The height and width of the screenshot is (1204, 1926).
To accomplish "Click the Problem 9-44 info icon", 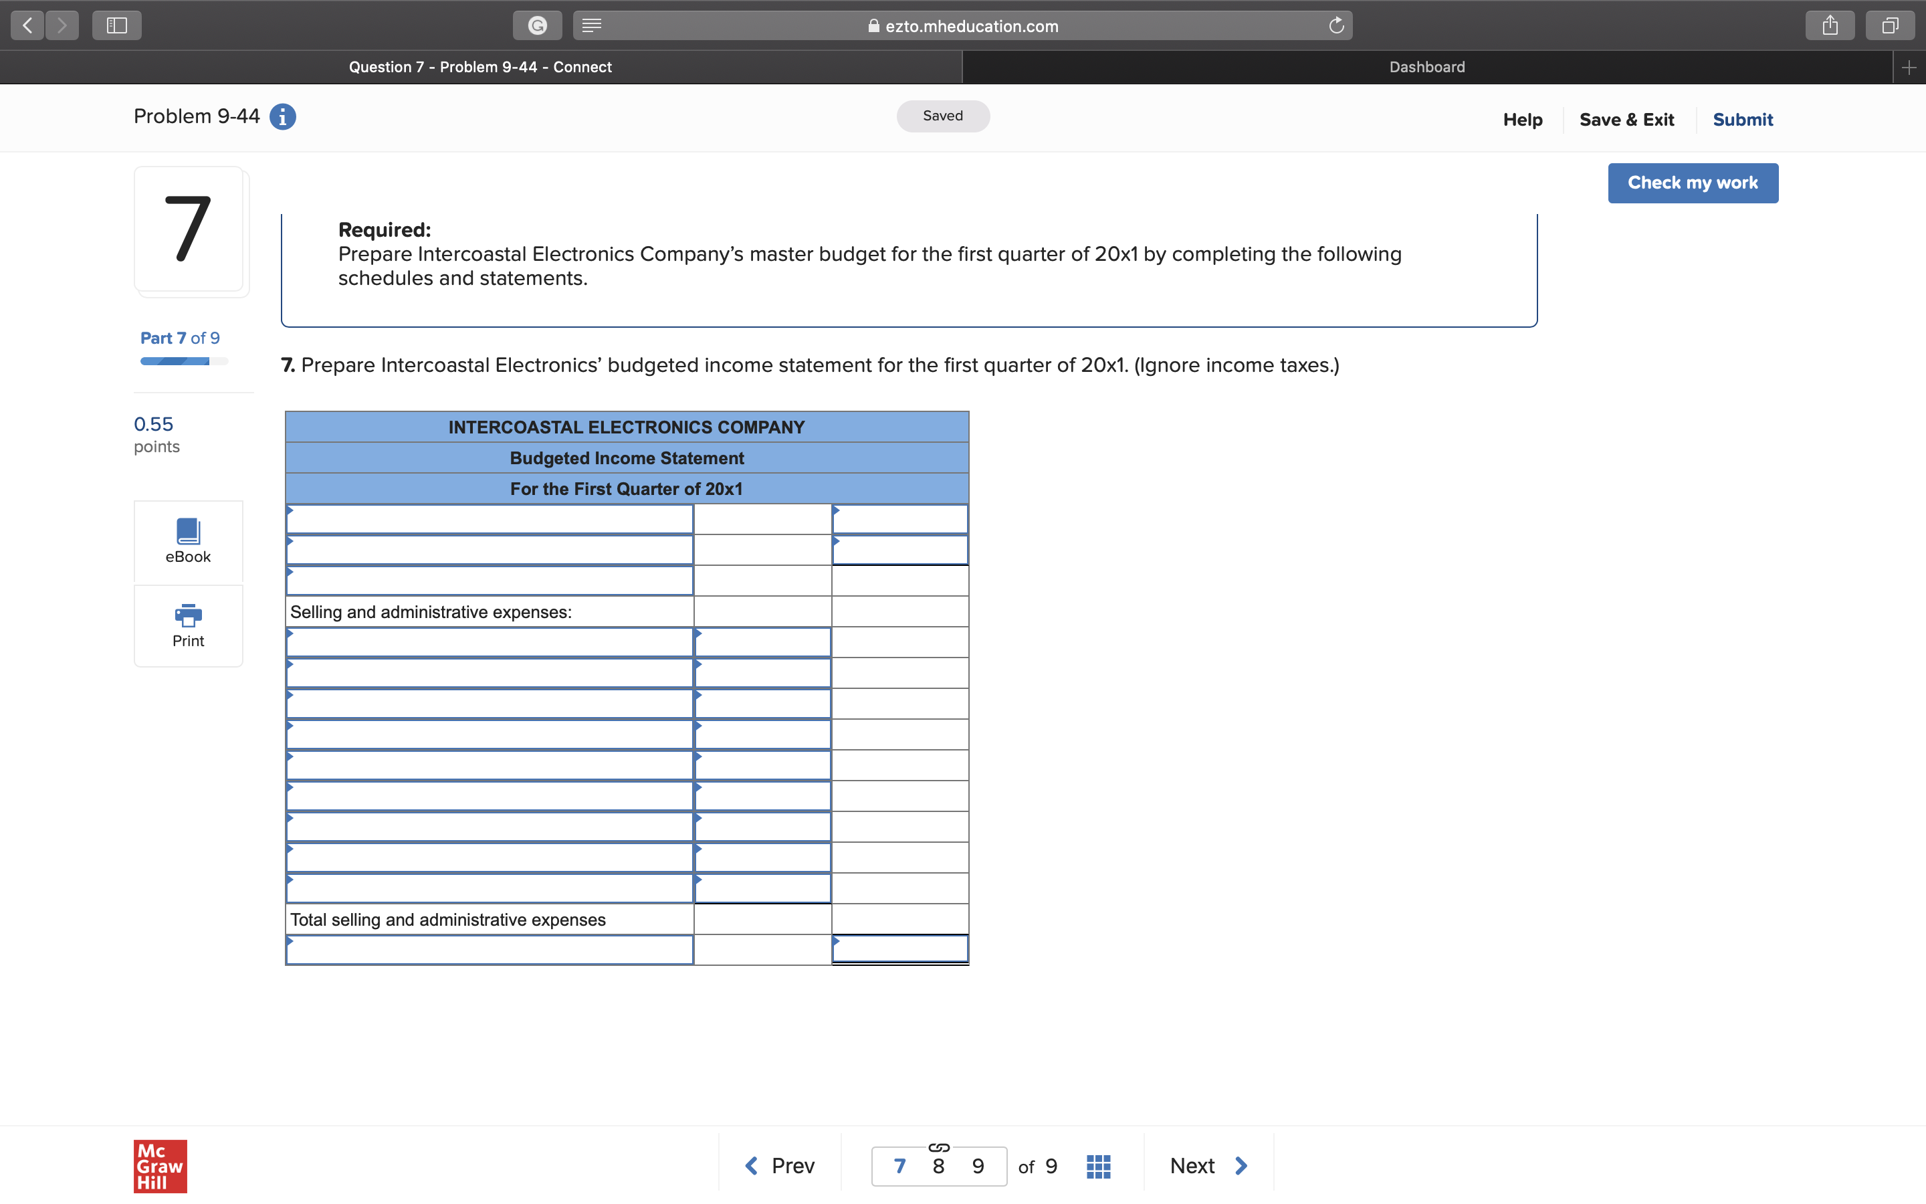I will 282,117.
